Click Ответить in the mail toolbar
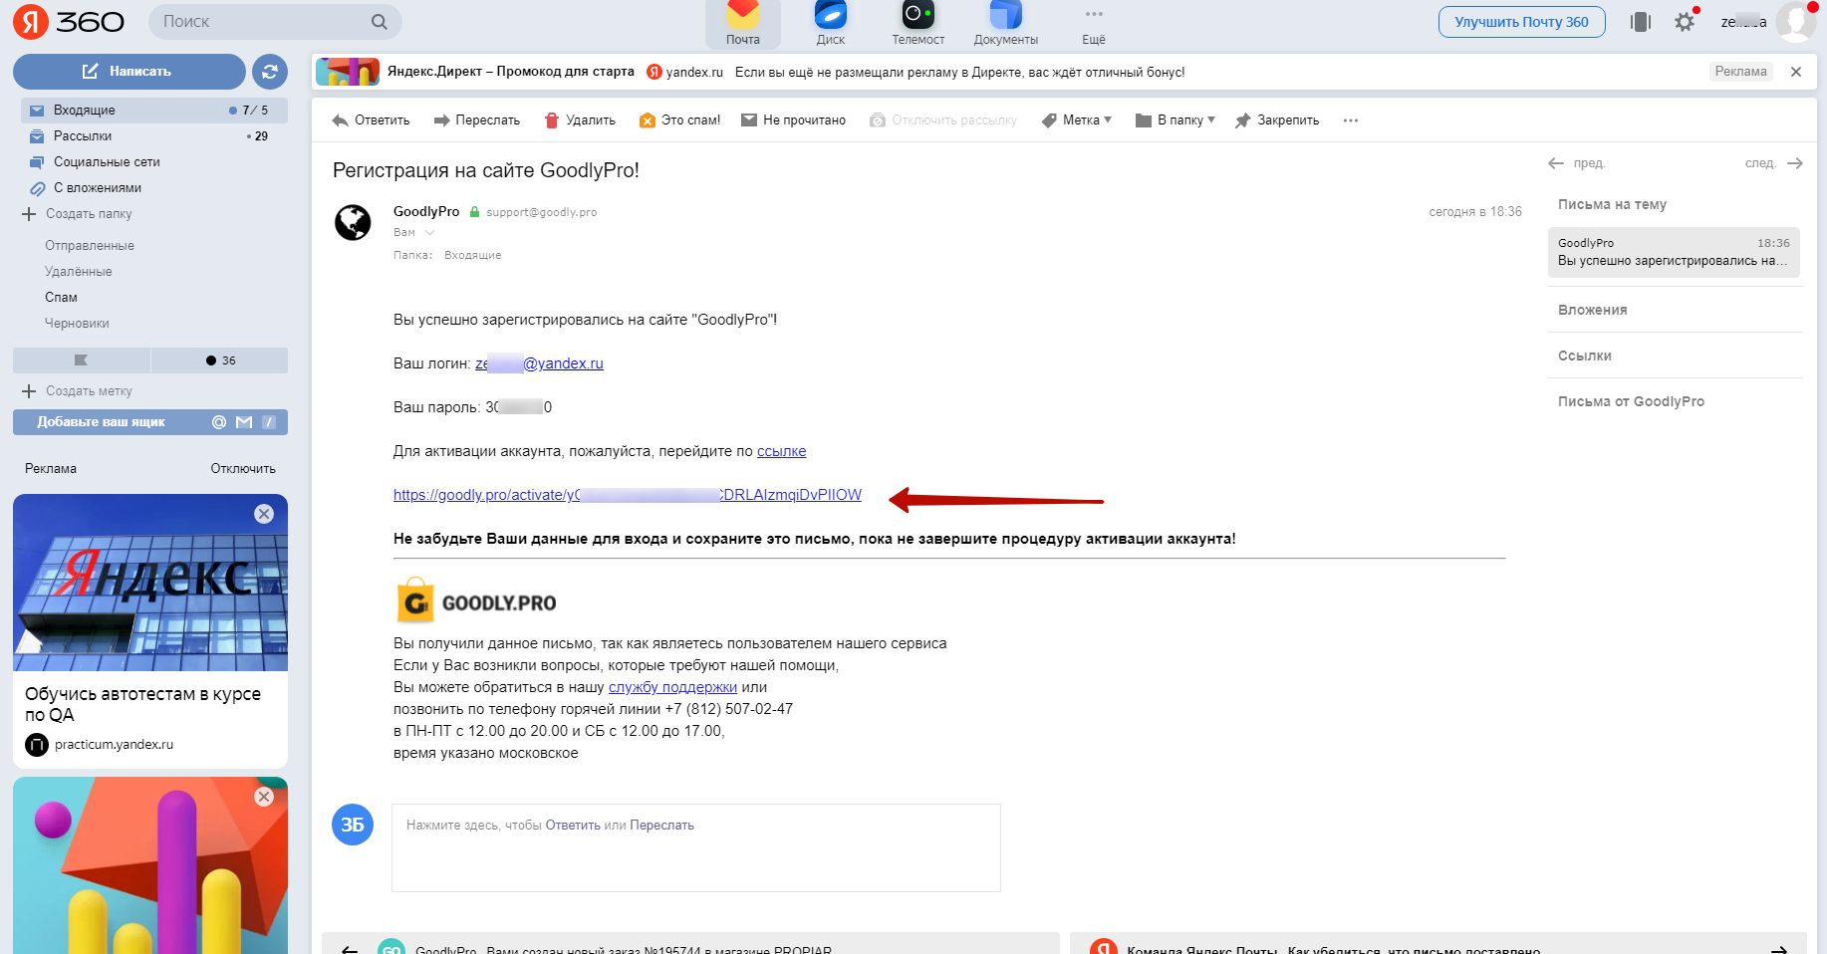This screenshot has width=1827, height=954. coord(371,120)
